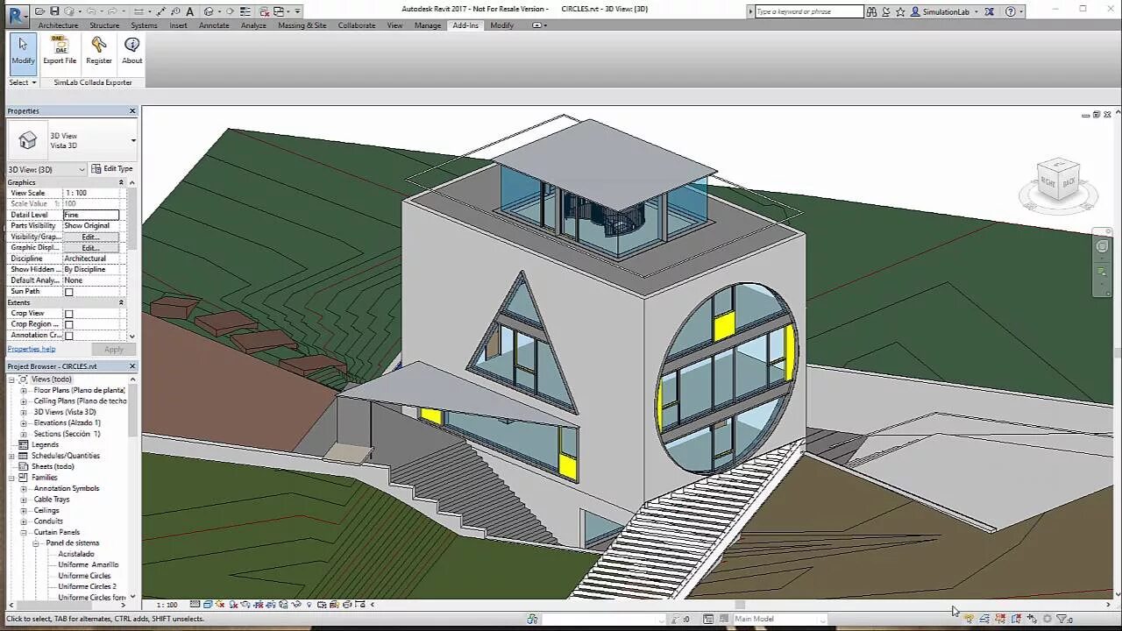Image resolution: width=1122 pixels, height=631 pixels.
Task: Click the Switch Windows icon
Action: pos(279,11)
